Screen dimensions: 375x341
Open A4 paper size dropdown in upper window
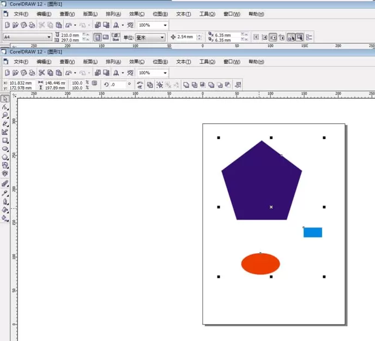click(49, 37)
